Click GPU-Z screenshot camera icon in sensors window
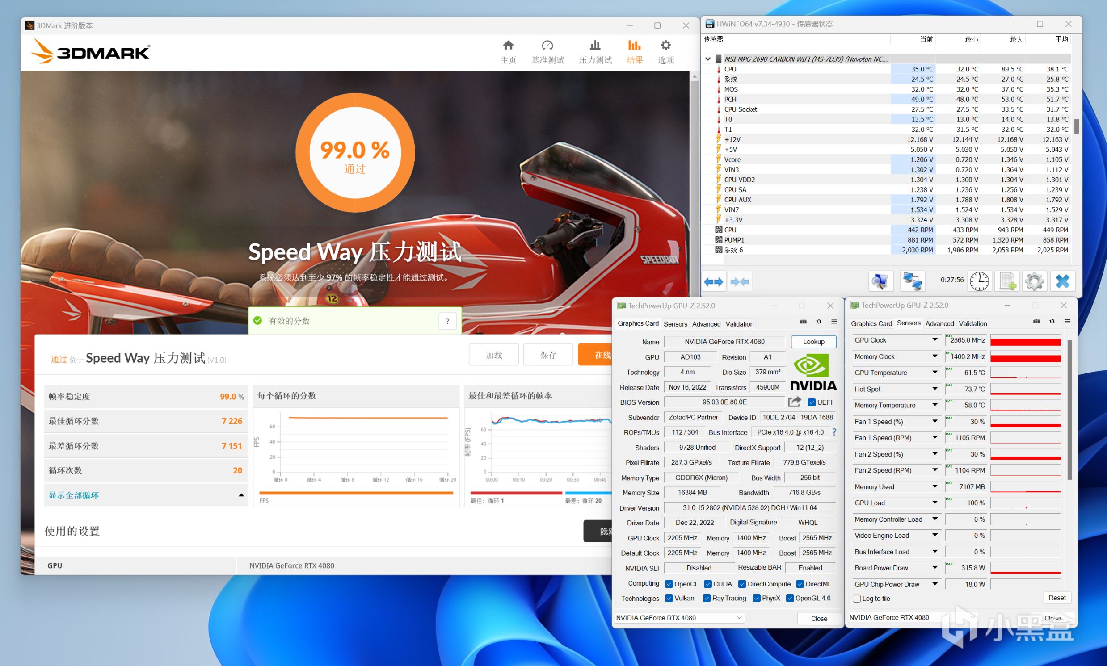Screen dimensions: 1107x666 coord(1036,321)
